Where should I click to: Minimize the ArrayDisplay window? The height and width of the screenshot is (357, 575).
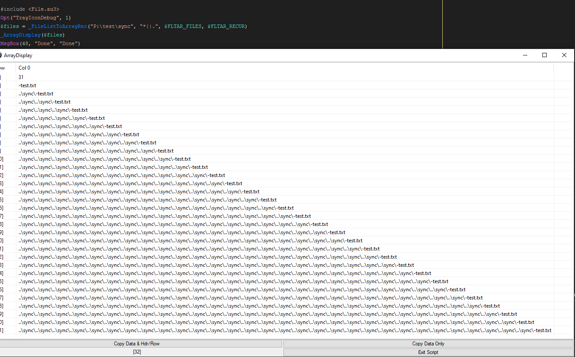click(x=525, y=55)
